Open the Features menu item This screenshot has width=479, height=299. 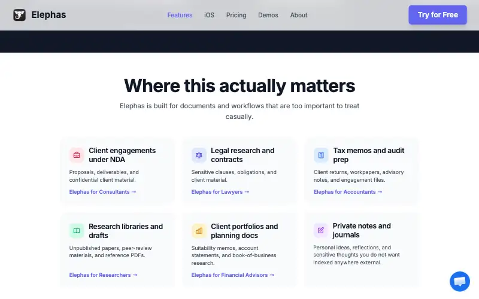point(180,15)
